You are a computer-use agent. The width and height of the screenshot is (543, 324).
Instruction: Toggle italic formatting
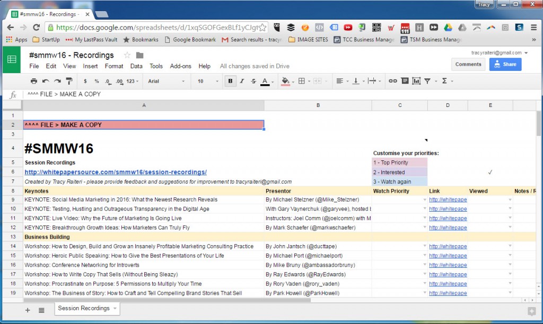242,81
